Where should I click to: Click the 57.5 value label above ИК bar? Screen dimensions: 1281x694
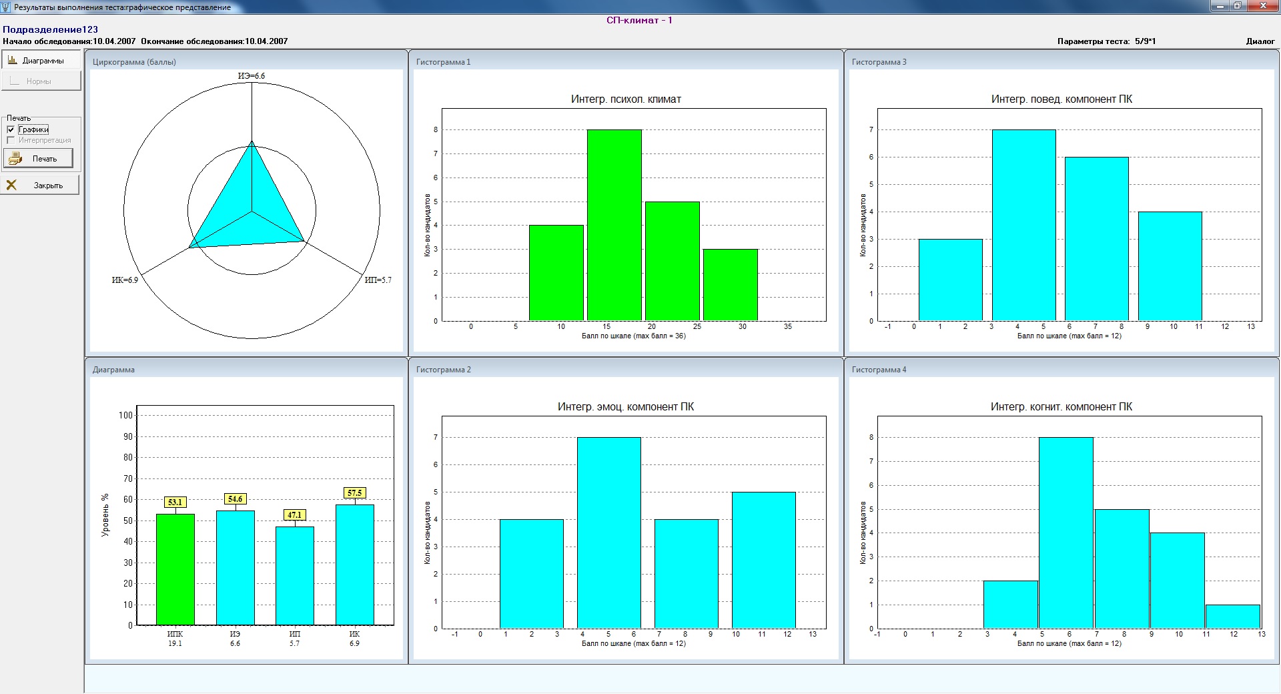pos(354,493)
